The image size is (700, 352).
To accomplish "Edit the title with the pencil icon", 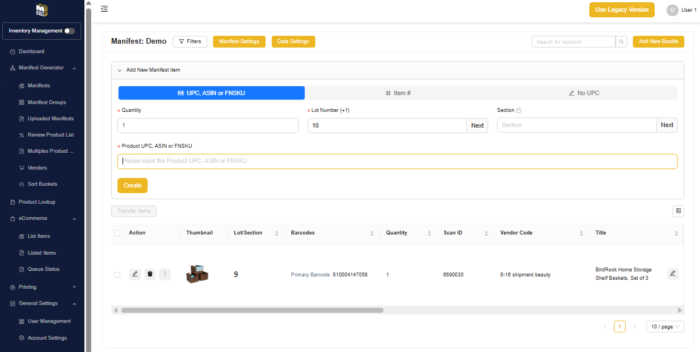I will (673, 274).
